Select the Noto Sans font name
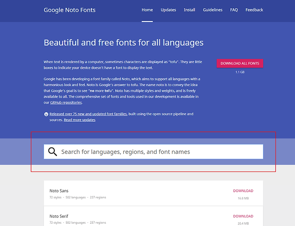 [59, 191]
